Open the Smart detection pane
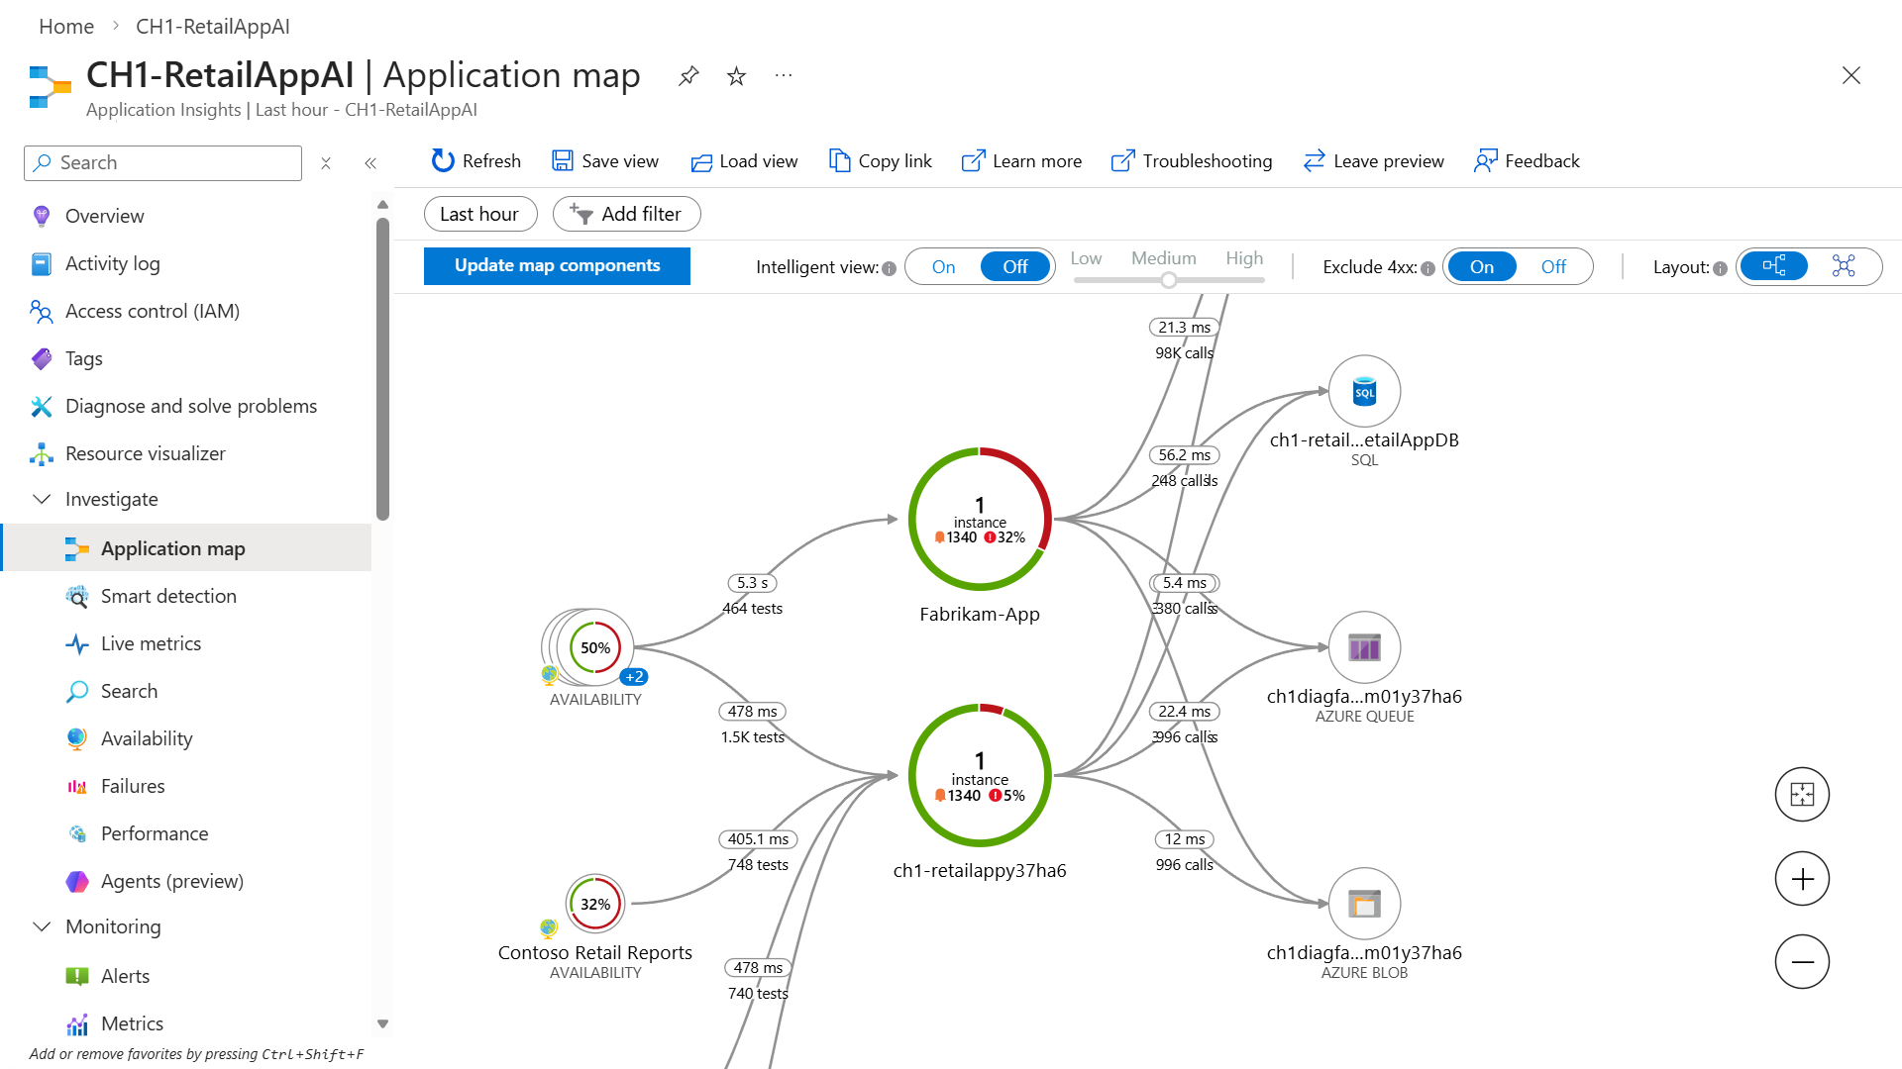The width and height of the screenshot is (1902, 1069). [167, 596]
